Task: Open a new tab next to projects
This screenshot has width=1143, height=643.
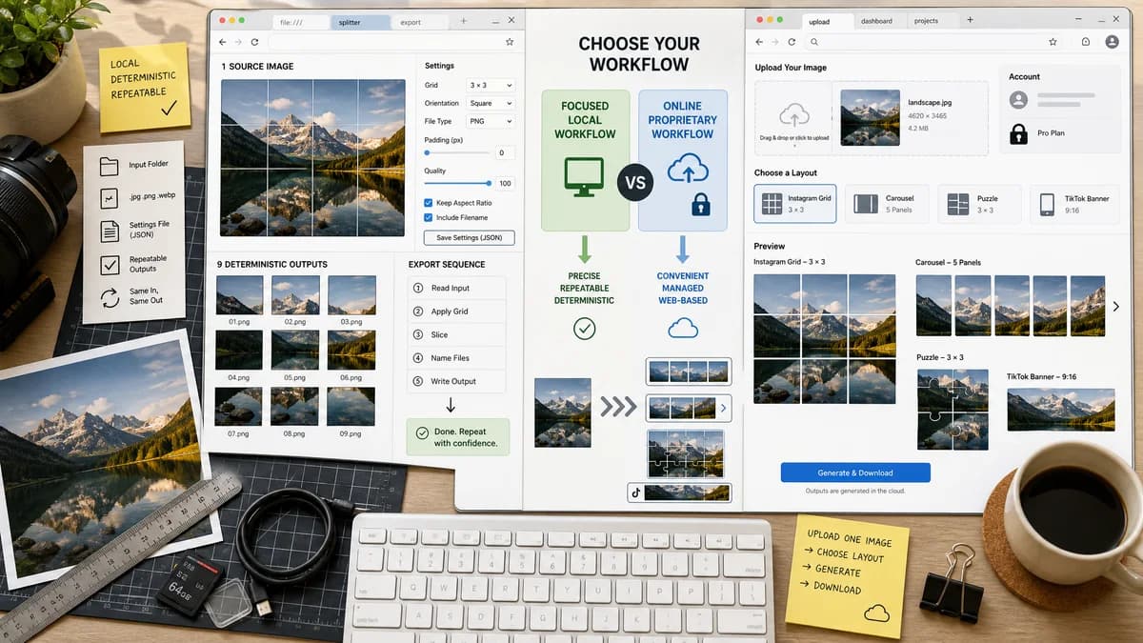Action: [970, 20]
